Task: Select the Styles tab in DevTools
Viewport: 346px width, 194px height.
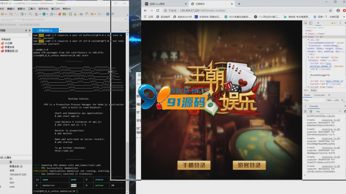Action: coord(307,95)
